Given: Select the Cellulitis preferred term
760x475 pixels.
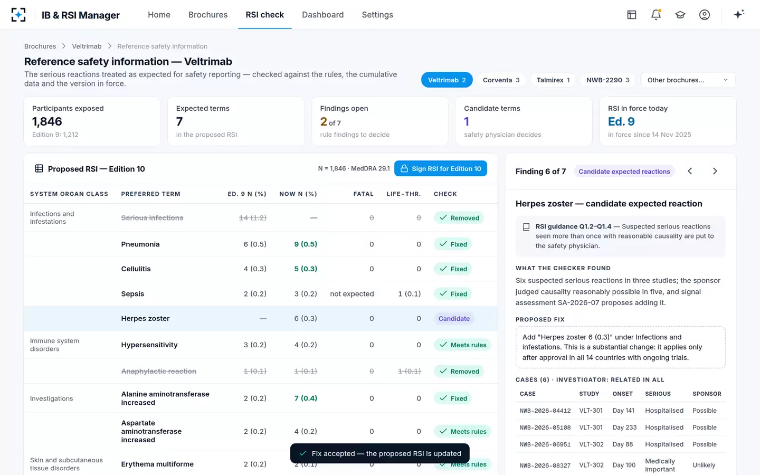Looking at the screenshot, I should [136, 269].
